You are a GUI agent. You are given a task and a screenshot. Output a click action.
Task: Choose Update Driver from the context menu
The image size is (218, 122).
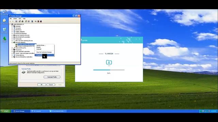click(x=44, y=45)
